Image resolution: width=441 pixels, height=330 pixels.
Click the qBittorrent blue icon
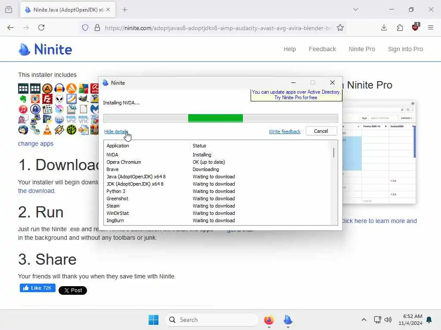[x=59, y=119]
